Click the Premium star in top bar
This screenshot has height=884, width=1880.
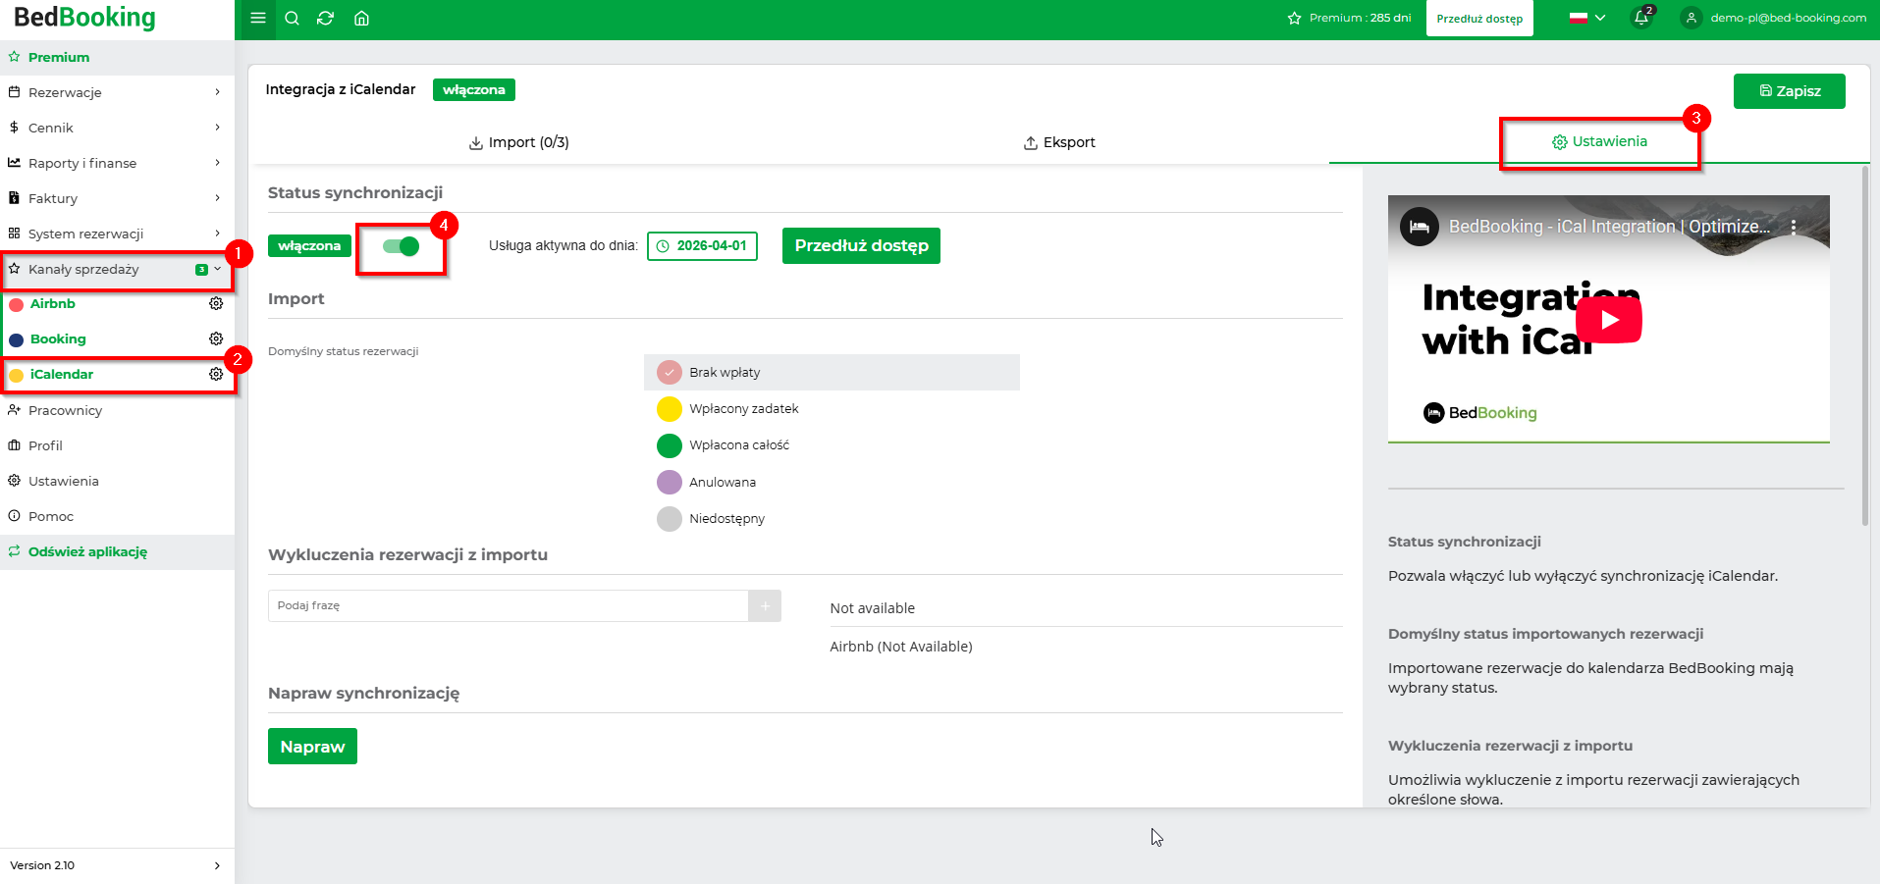coord(1294,18)
